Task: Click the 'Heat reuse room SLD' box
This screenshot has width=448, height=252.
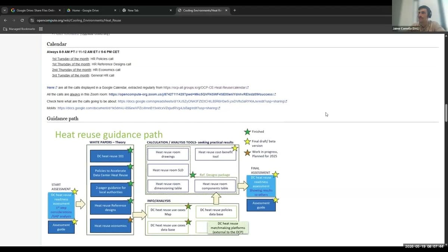Action: [168, 170]
